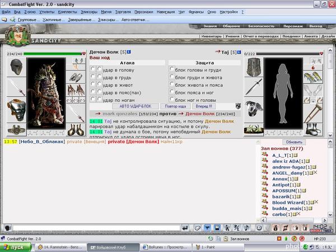
Task: Select defense блок головы и груди
Action: point(172,69)
